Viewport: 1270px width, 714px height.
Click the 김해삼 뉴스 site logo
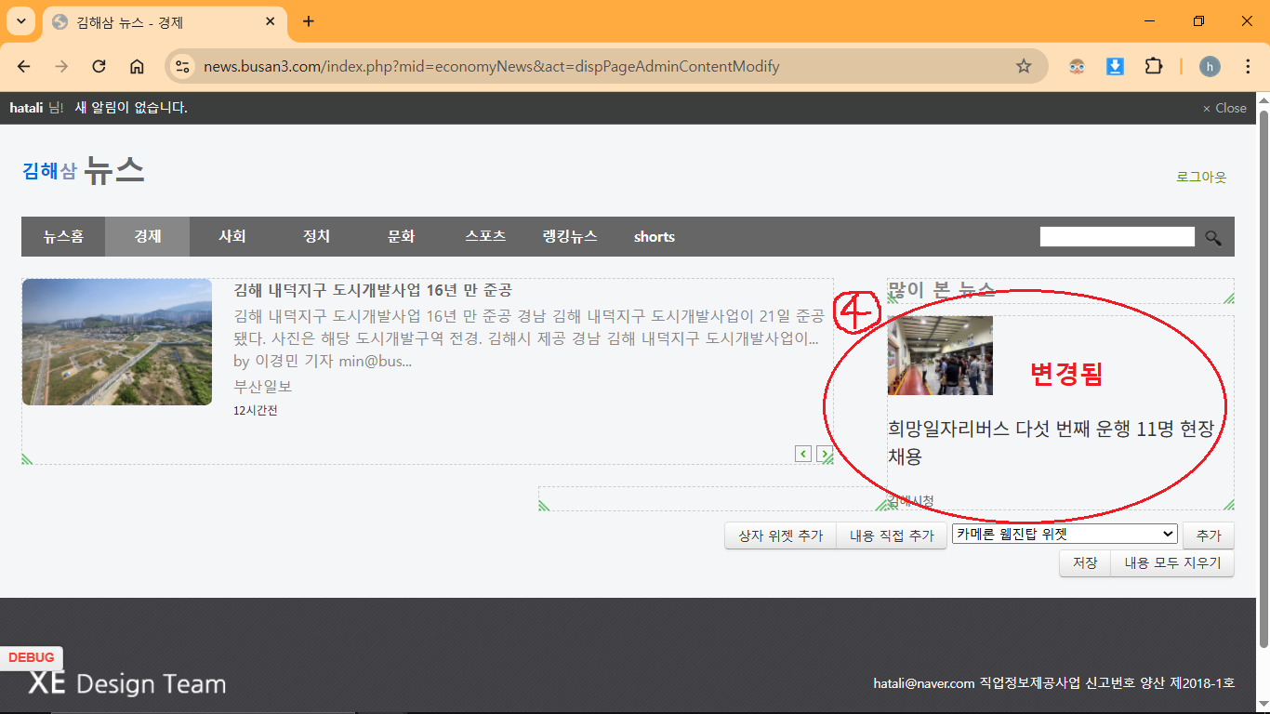pos(83,170)
